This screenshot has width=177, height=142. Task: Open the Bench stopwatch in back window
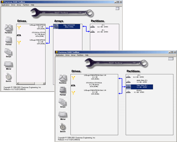coord(9,77)
